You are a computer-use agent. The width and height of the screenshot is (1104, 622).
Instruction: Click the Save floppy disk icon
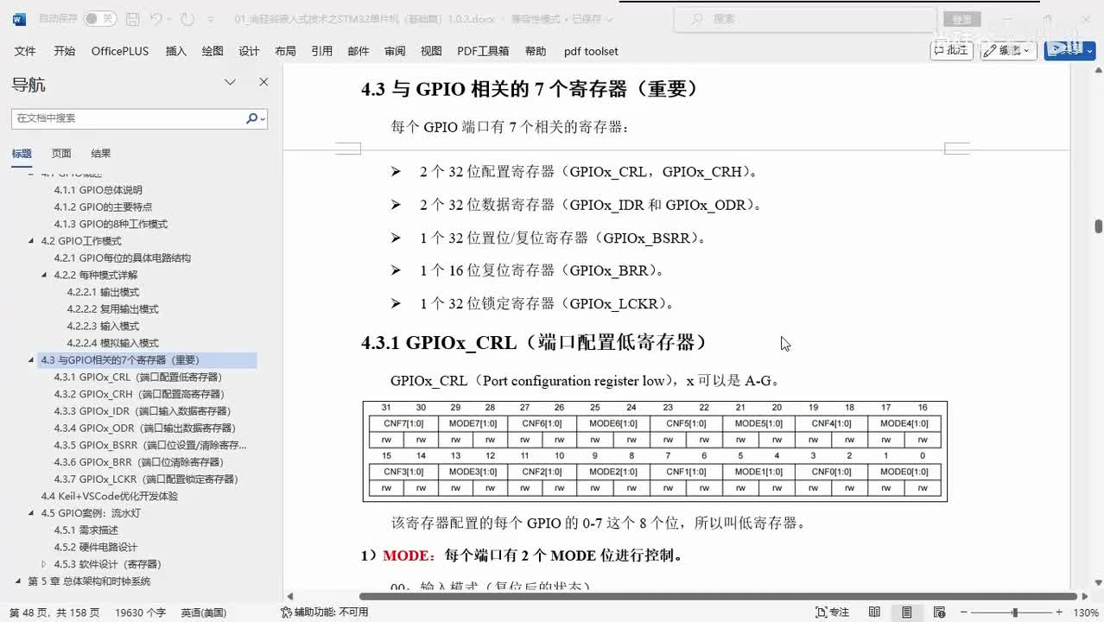click(132, 19)
